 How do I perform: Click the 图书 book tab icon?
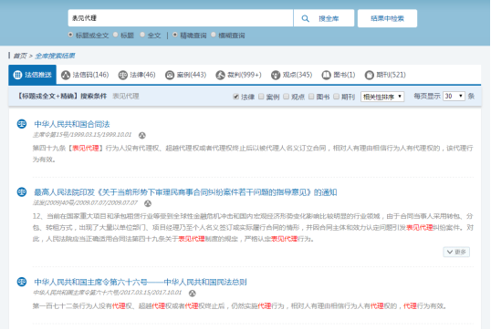pos(327,75)
